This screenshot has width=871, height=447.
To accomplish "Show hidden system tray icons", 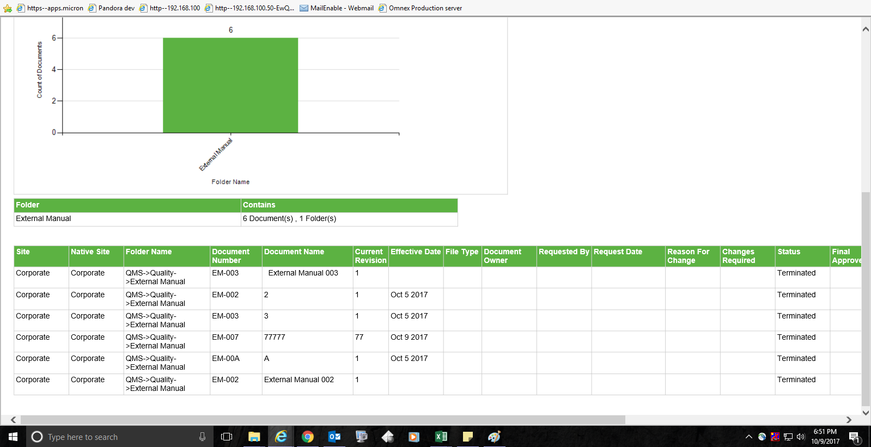I will tap(749, 437).
